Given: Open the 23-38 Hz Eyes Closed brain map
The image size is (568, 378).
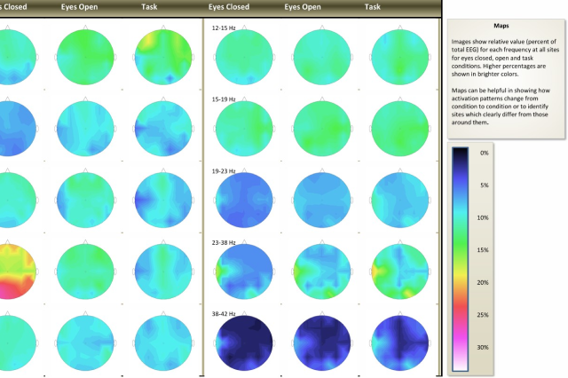Looking at the screenshot, I should coord(243,268).
